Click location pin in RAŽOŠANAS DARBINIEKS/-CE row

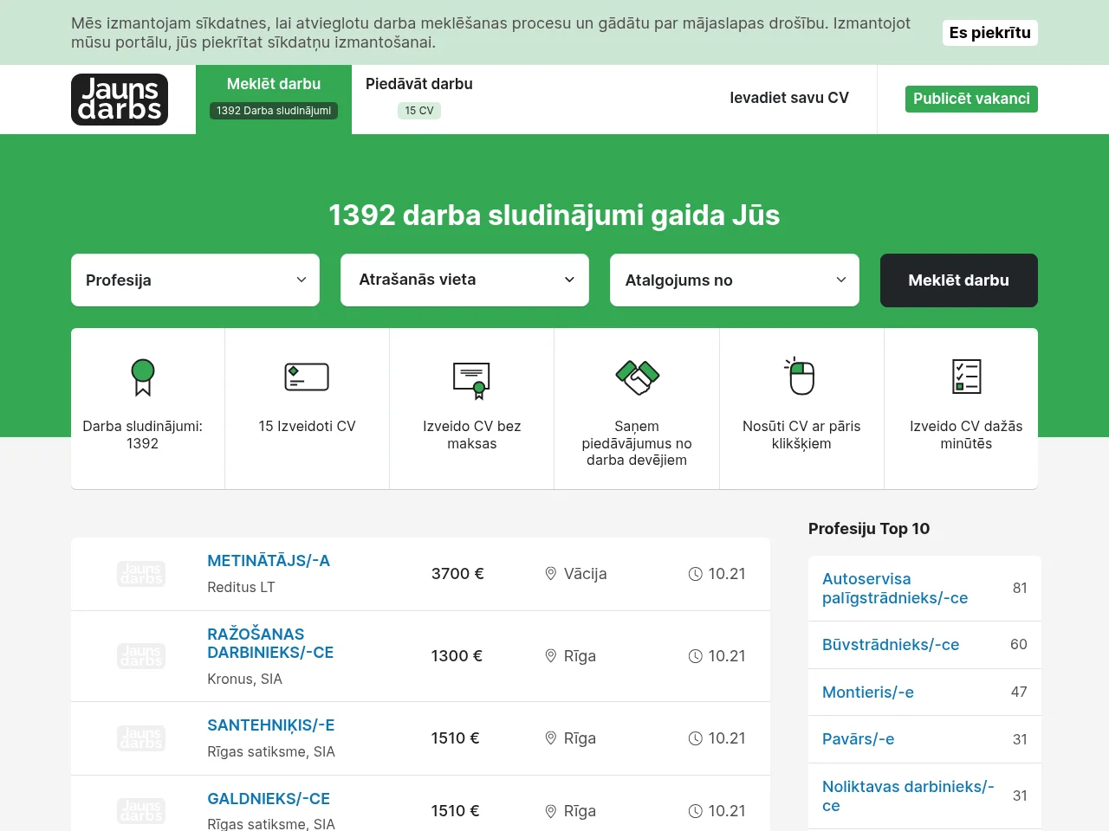click(550, 656)
